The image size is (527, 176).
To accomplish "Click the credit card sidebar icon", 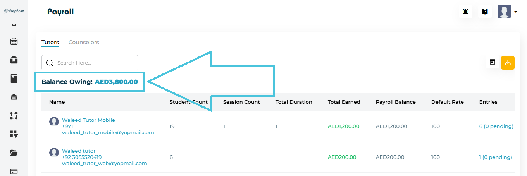I will (14, 171).
